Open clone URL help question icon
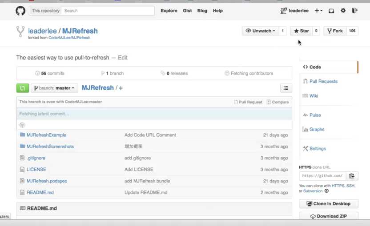Screen dimensions: 370x226 326,191
